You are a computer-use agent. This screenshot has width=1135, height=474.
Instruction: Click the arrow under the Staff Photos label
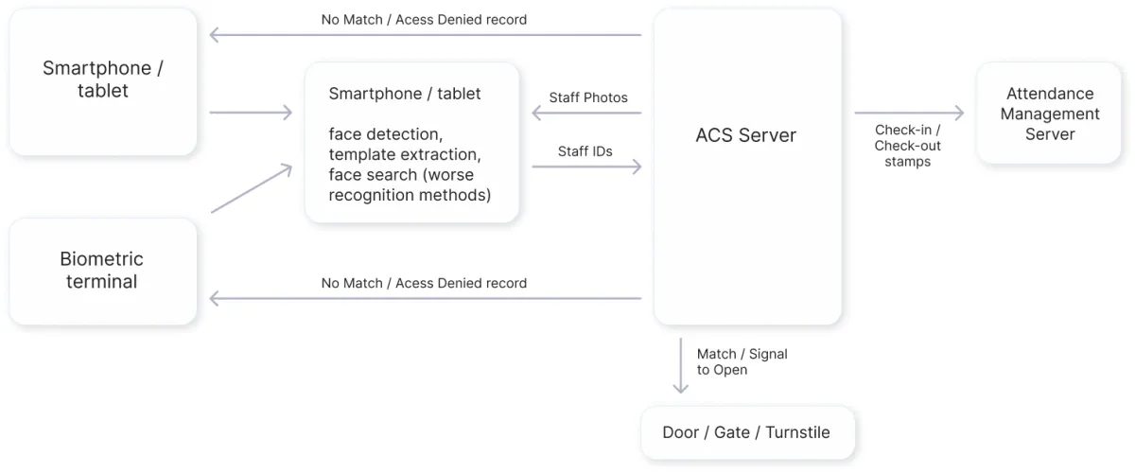click(x=586, y=114)
